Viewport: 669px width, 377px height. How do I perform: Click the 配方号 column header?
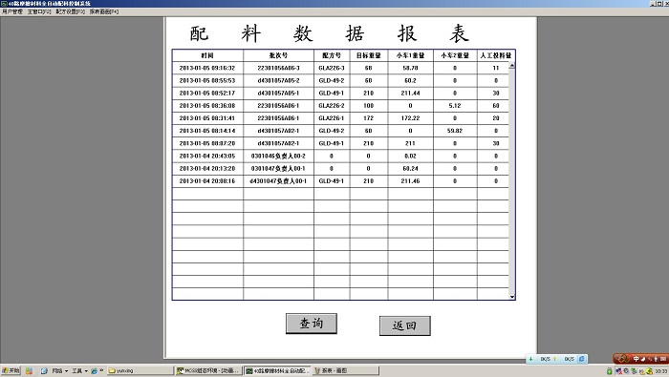[x=332, y=55]
